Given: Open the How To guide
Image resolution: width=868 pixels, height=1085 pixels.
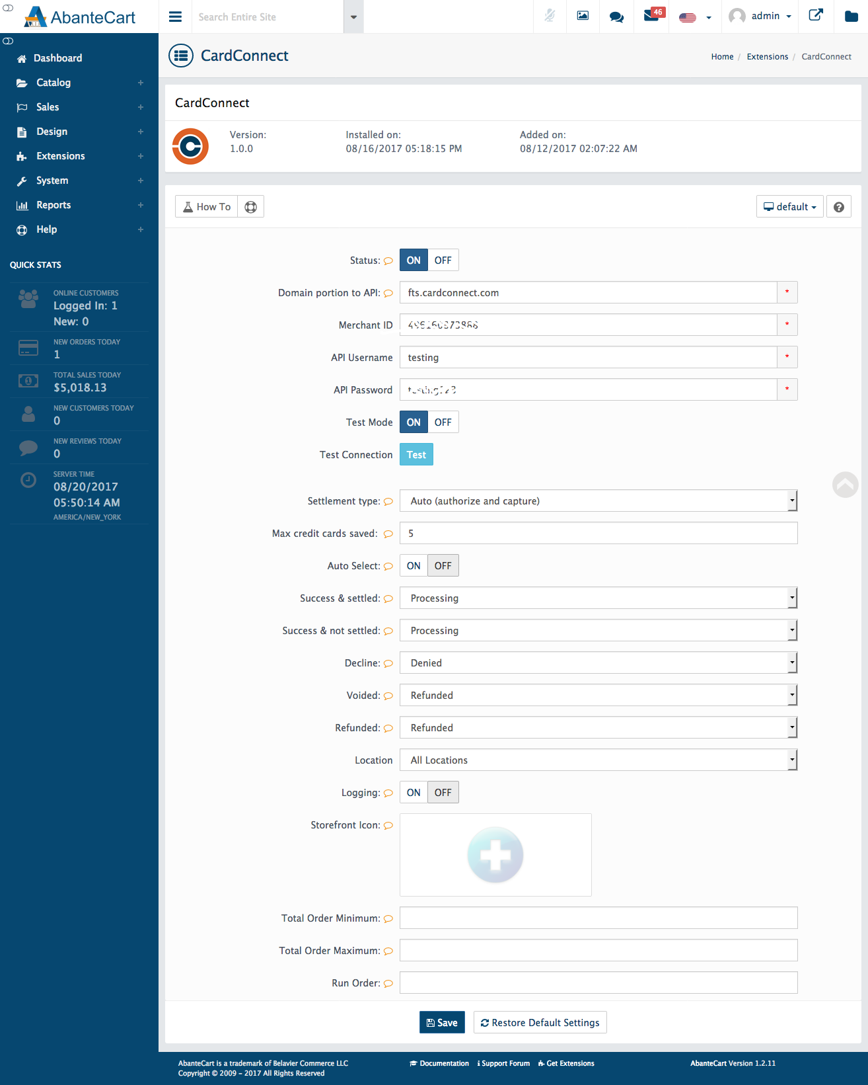Looking at the screenshot, I should tap(207, 207).
